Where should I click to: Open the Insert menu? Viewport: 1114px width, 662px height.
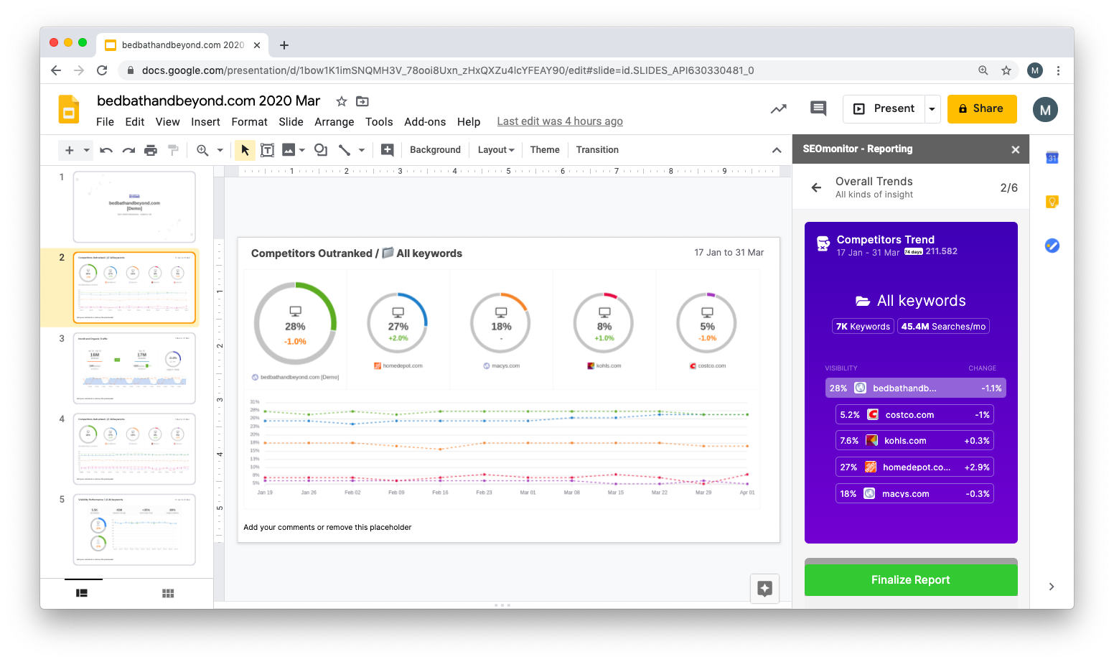(x=205, y=122)
